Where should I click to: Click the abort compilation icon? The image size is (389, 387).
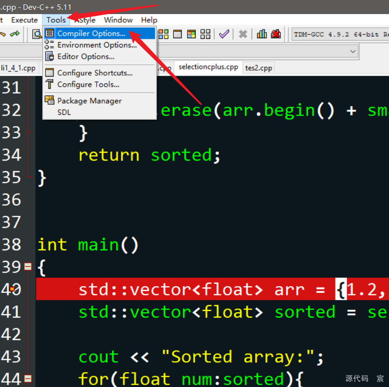click(243, 34)
